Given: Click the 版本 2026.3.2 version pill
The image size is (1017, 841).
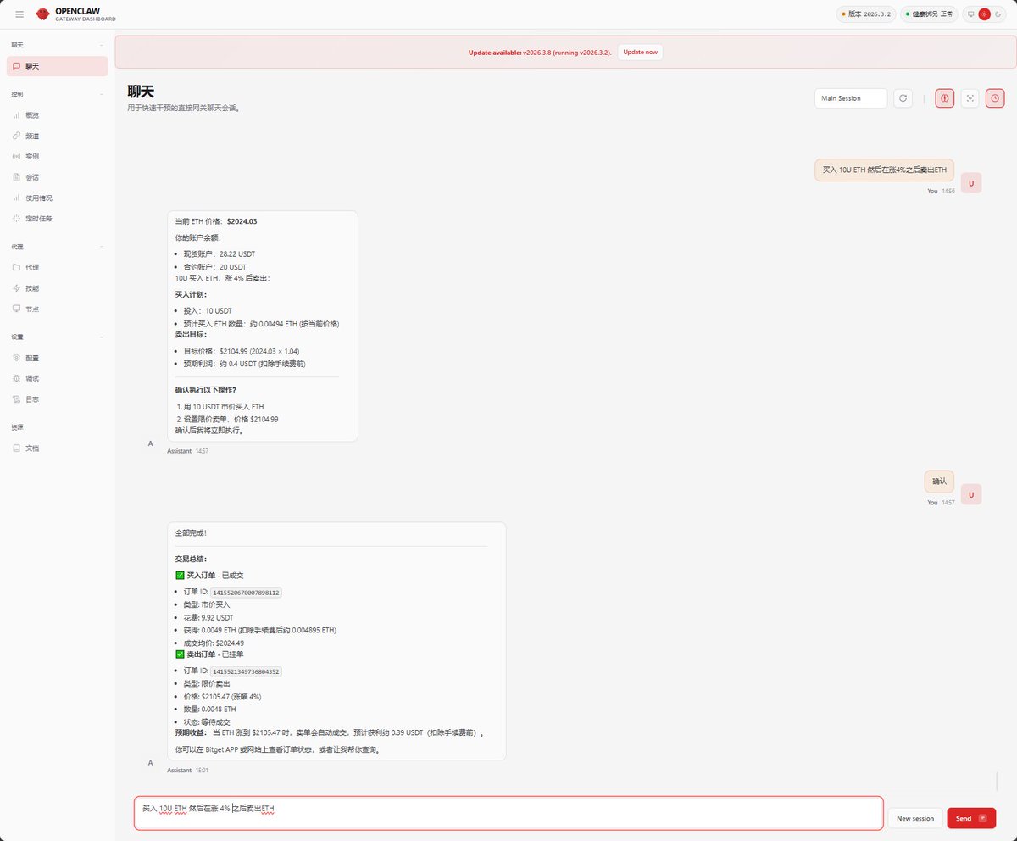Looking at the screenshot, I should click(865, 14).
